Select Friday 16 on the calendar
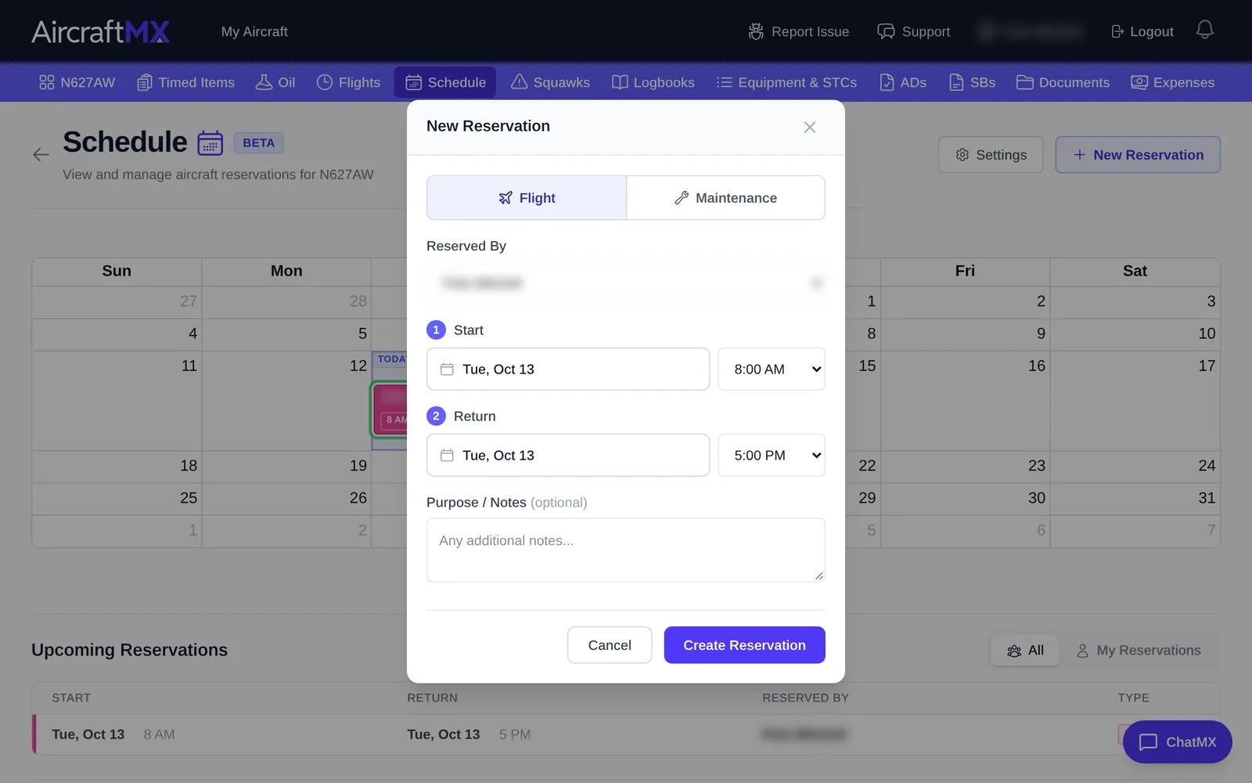Screen dimensions: 1252x783 click(965, 400)
